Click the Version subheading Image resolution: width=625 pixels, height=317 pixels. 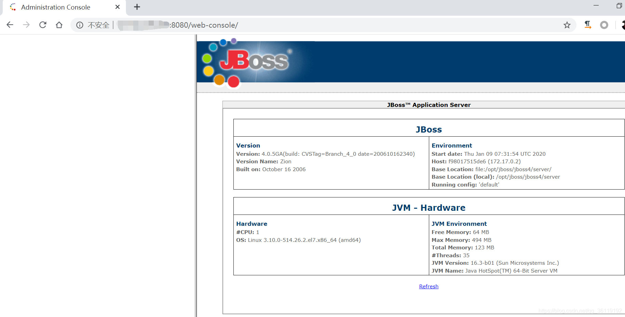(x=248, y=146)
